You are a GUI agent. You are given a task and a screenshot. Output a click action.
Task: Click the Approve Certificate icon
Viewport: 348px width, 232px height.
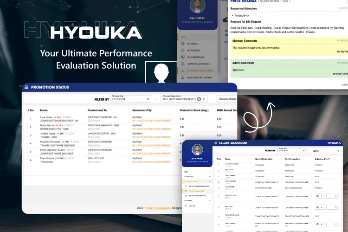(x=183, y=64)
